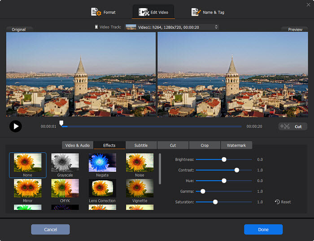The height and width of the screenshot is (241, 314).
Task: Click the Cancel button
Action: (x=50, y=229)
